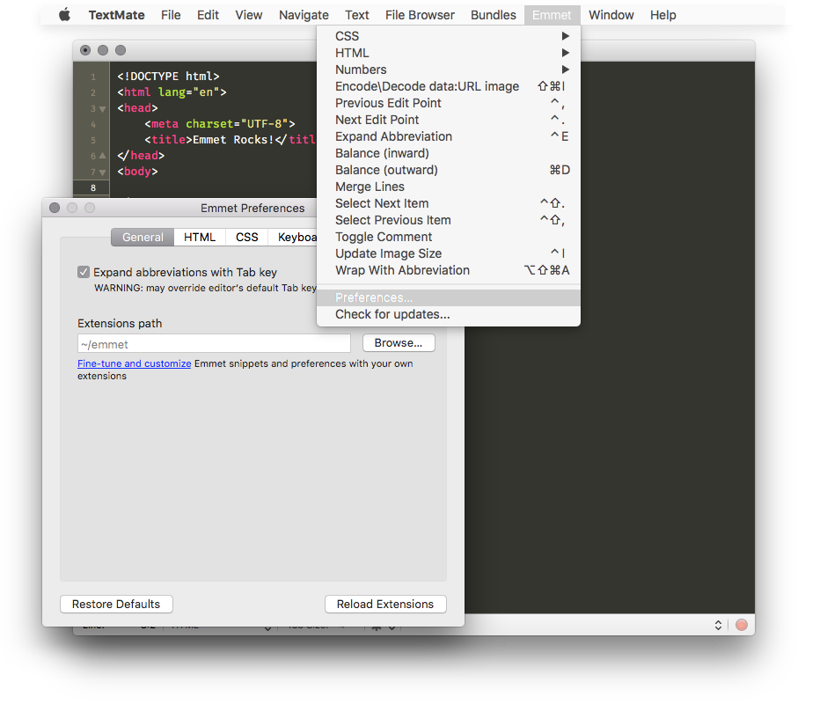The image size is (827, 704).
Task: Click Reload Extensions button
Action: pyautogui.click(x=385, y=605)
